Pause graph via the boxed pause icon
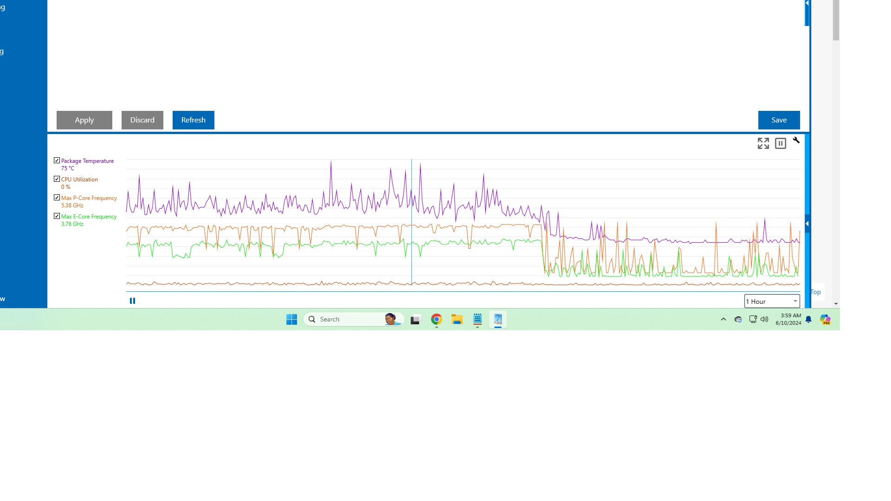 (781, 143)
